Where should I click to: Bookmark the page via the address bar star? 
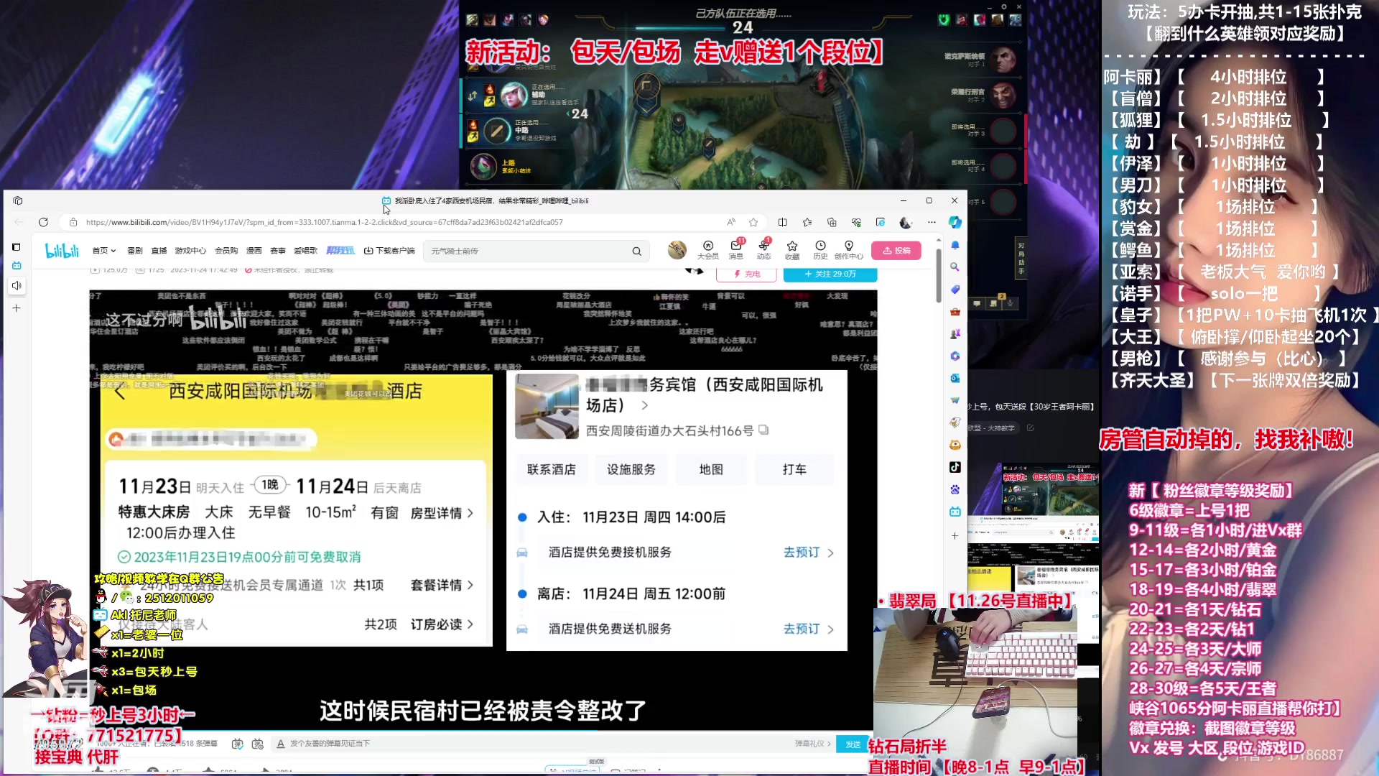point(753,222)
